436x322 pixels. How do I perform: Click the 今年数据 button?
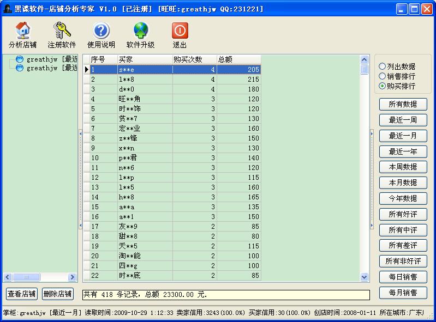pos(403,198)
